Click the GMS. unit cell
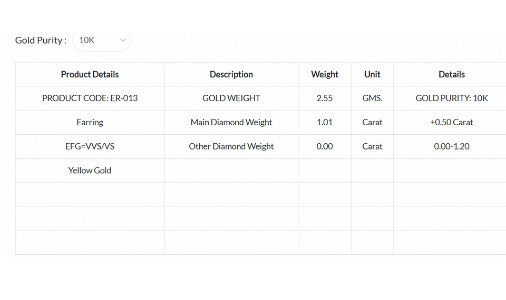The width and height of the screenshot is (506, 300). click(x=372, y=98)
